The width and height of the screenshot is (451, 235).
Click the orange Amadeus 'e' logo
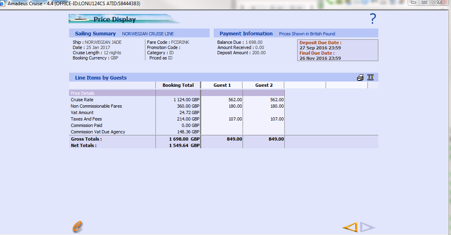77,227
